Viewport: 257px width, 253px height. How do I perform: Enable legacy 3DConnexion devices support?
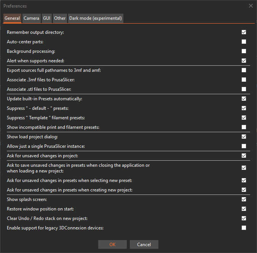pos(244,228)
